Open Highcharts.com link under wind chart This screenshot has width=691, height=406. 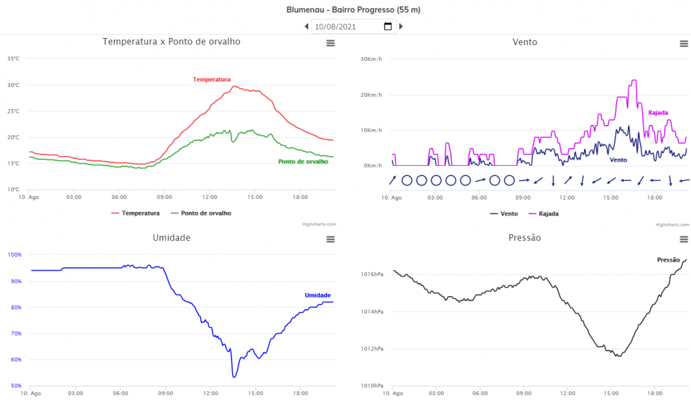coord(672,224)
